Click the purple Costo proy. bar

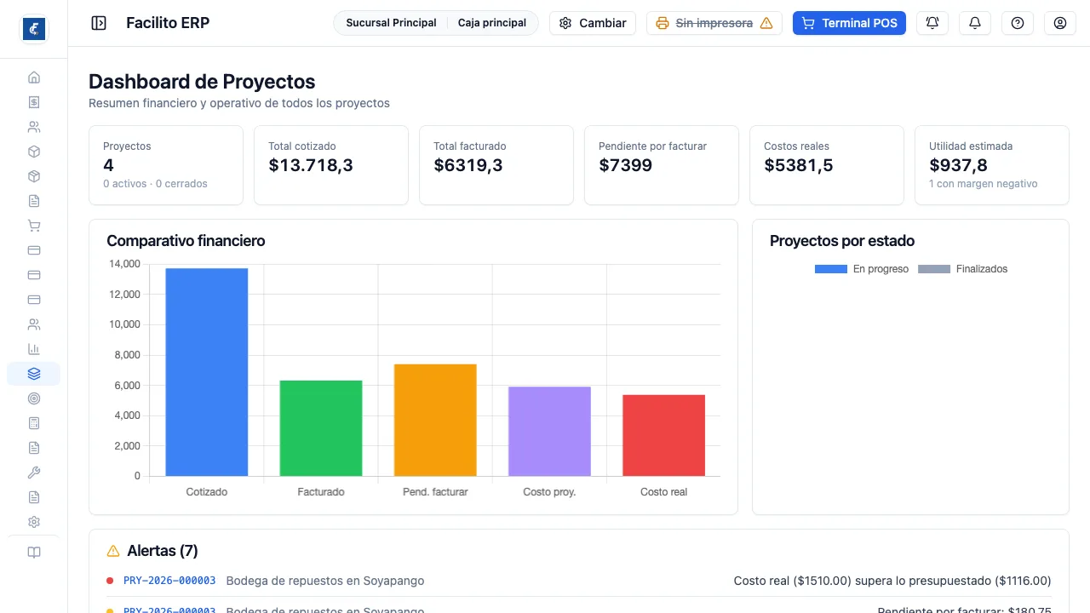point(549,432)
